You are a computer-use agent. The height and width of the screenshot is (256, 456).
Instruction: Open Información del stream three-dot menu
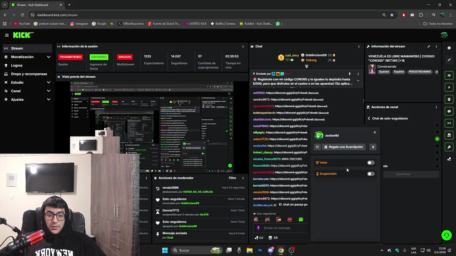[x=436, y=47]
